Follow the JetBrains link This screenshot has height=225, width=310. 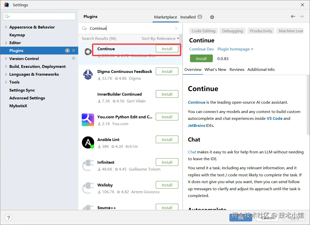click(196, 125)
